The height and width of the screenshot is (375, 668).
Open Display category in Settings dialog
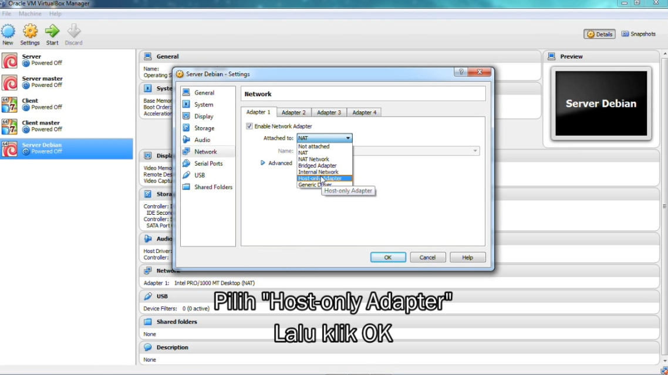208,116
